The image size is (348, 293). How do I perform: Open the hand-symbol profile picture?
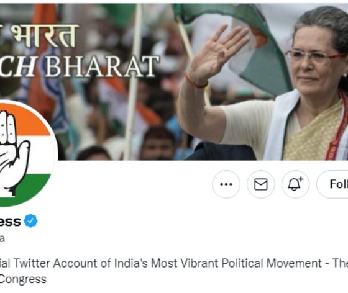coord(25,153)
